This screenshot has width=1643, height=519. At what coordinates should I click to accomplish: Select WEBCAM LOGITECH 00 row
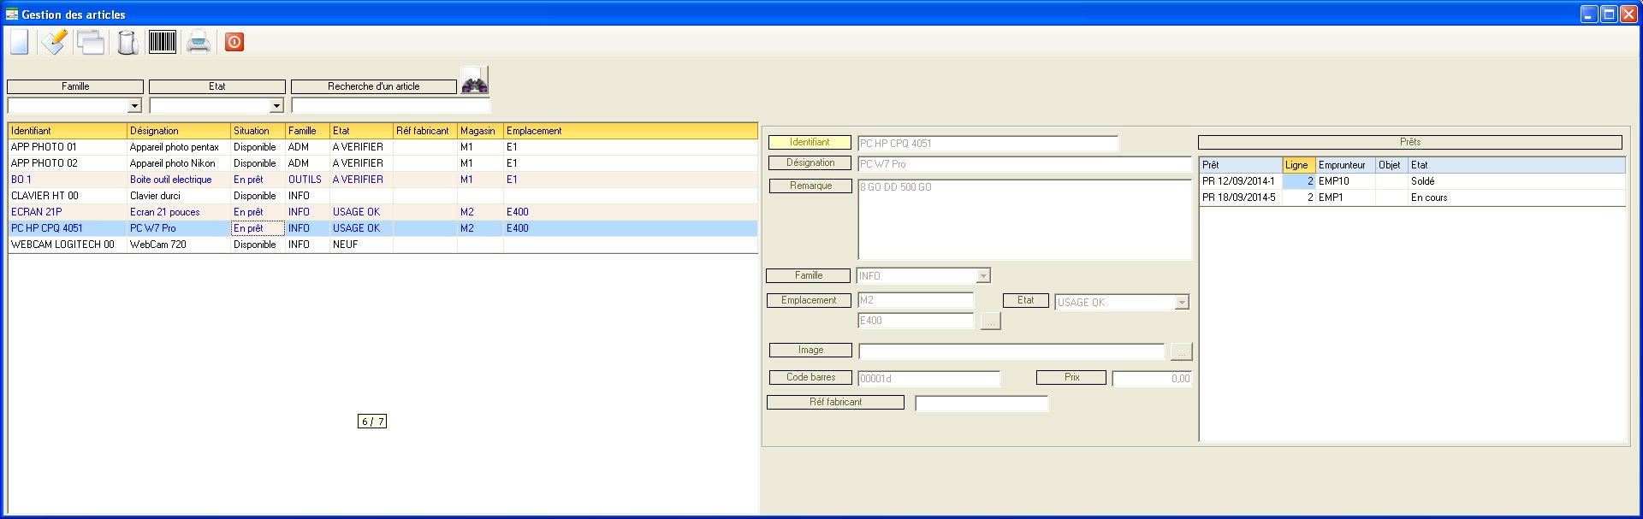click(x=383, y=245)
